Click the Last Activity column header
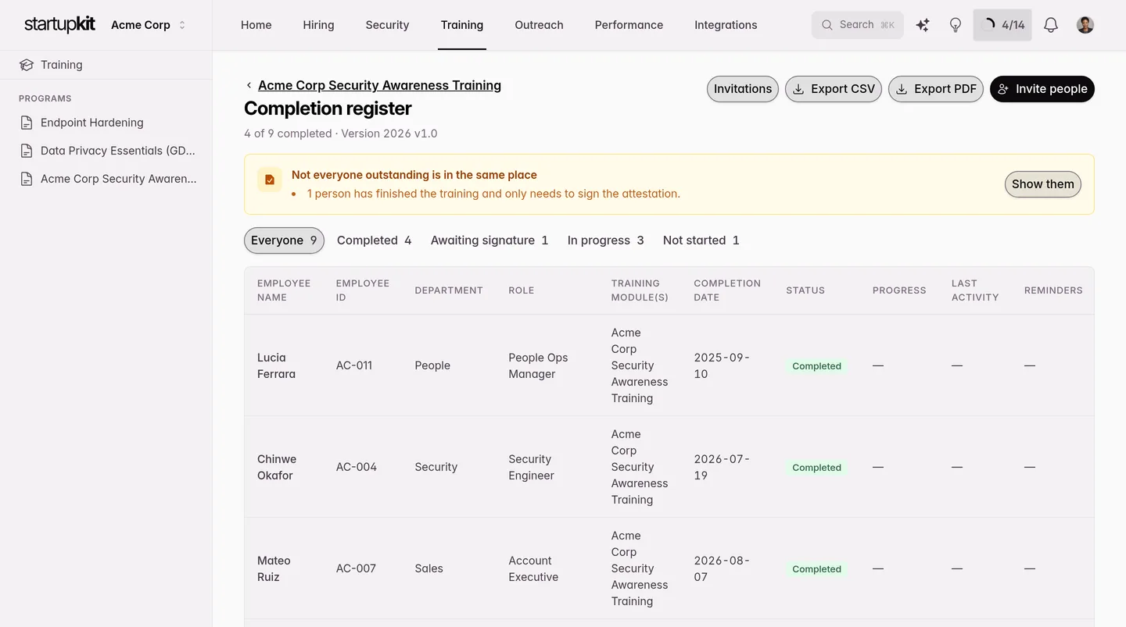 point(975,290)
